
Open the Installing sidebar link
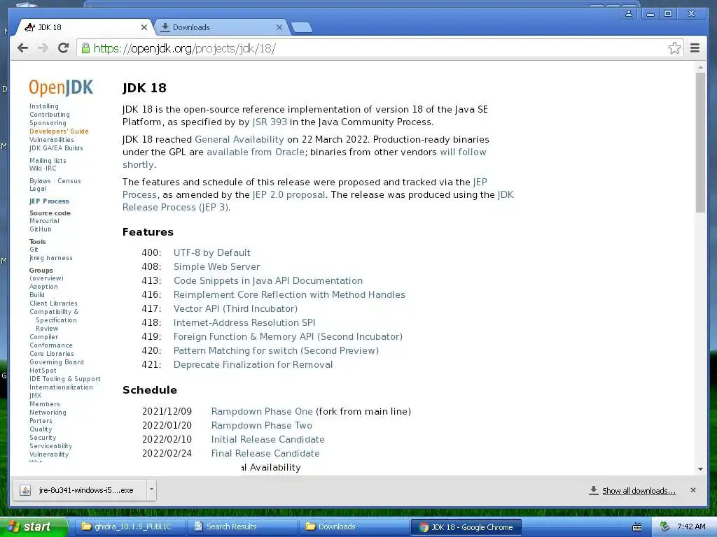tap(44, 106)
